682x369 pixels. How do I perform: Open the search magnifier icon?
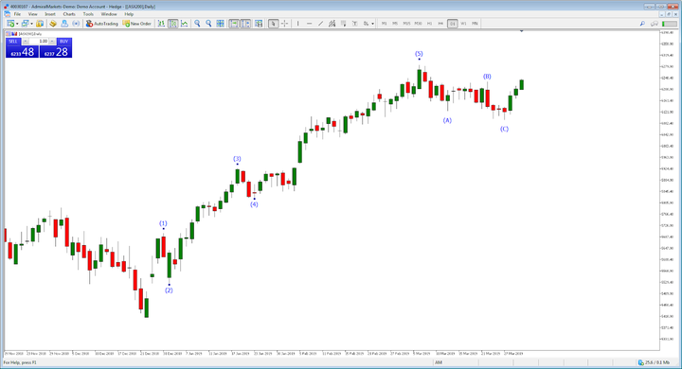point(642,24)
